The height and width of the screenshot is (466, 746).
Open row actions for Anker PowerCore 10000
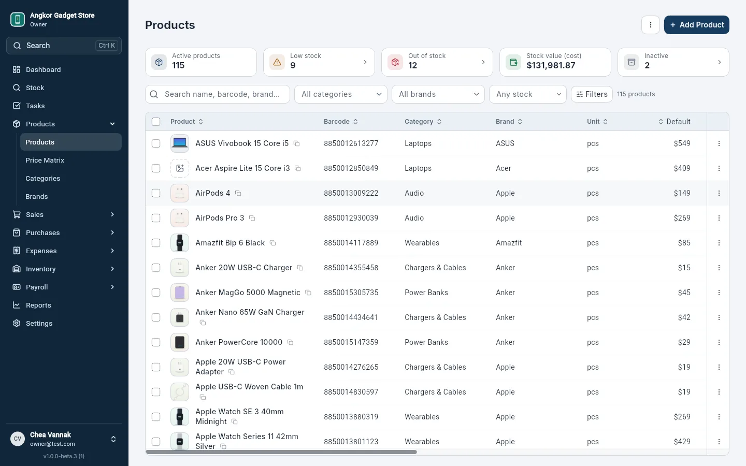click(719, 342)
